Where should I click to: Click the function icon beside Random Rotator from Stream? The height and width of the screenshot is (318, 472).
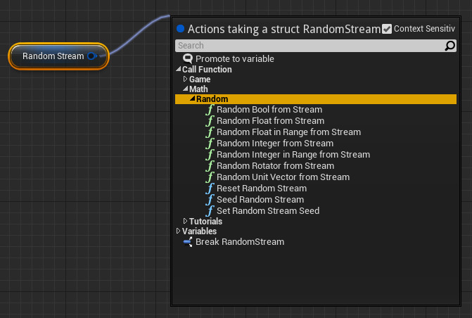point(210,166)
